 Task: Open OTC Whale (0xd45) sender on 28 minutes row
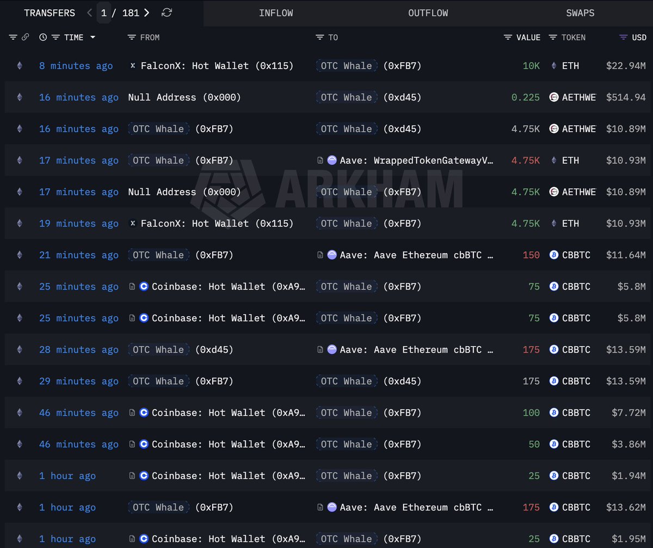tap(181, 350)
